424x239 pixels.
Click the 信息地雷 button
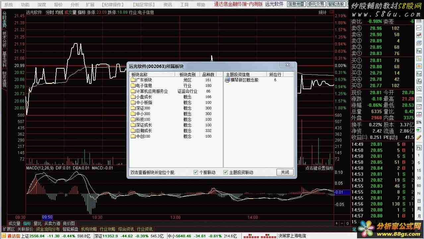click(x=296, y=4)
